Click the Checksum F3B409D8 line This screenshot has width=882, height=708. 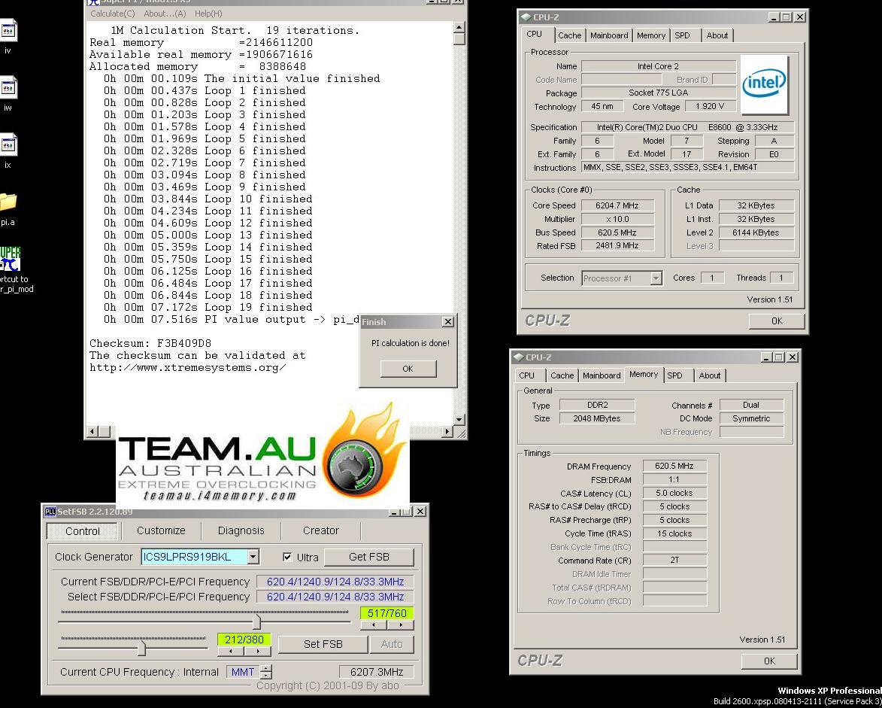(150, 343)
